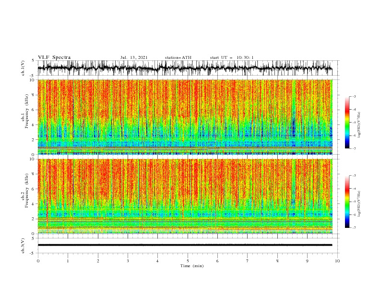Click time axis tick label "3"

pyautogui.click(x=128, y=261)
